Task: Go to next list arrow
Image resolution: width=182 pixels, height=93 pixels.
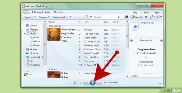Action: point(161,40)
